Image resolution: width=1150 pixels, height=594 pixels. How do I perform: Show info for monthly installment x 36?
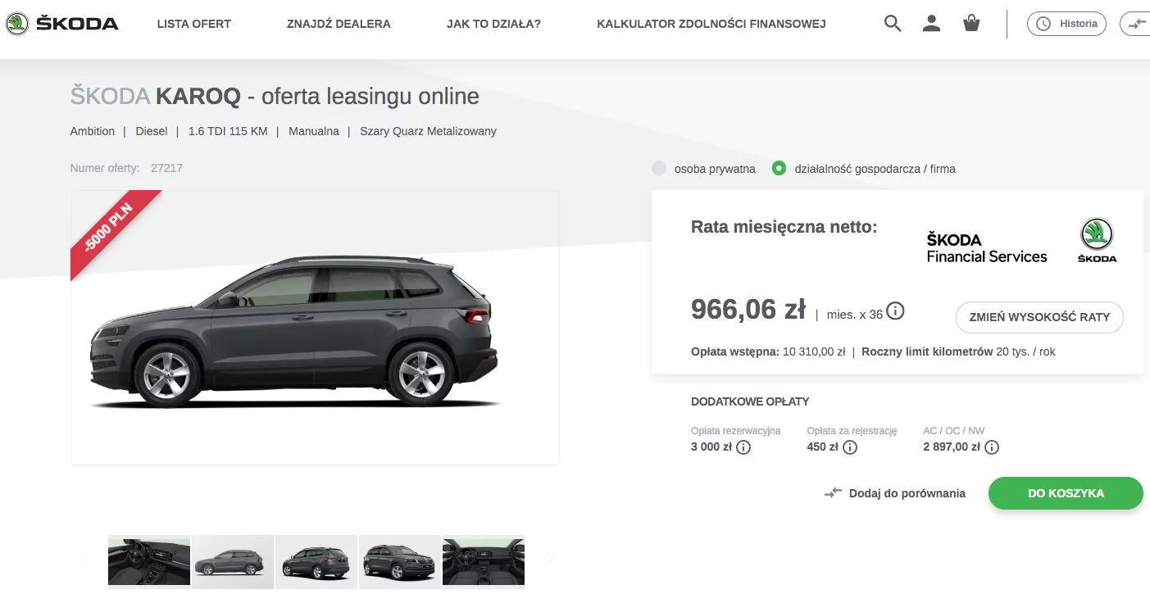point(896,311)
